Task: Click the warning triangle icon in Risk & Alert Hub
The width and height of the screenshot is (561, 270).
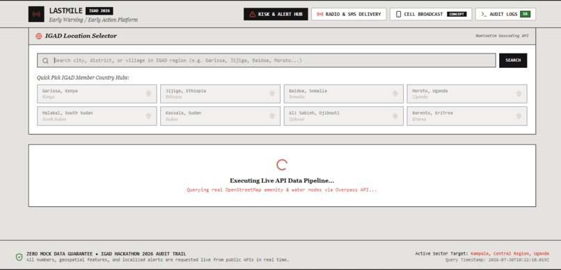Action: tap(253, 15)
